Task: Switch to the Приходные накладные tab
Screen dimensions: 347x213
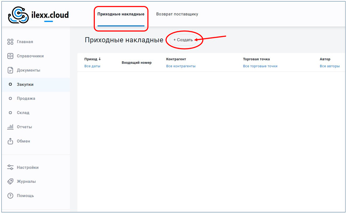Action: [121, 14]
